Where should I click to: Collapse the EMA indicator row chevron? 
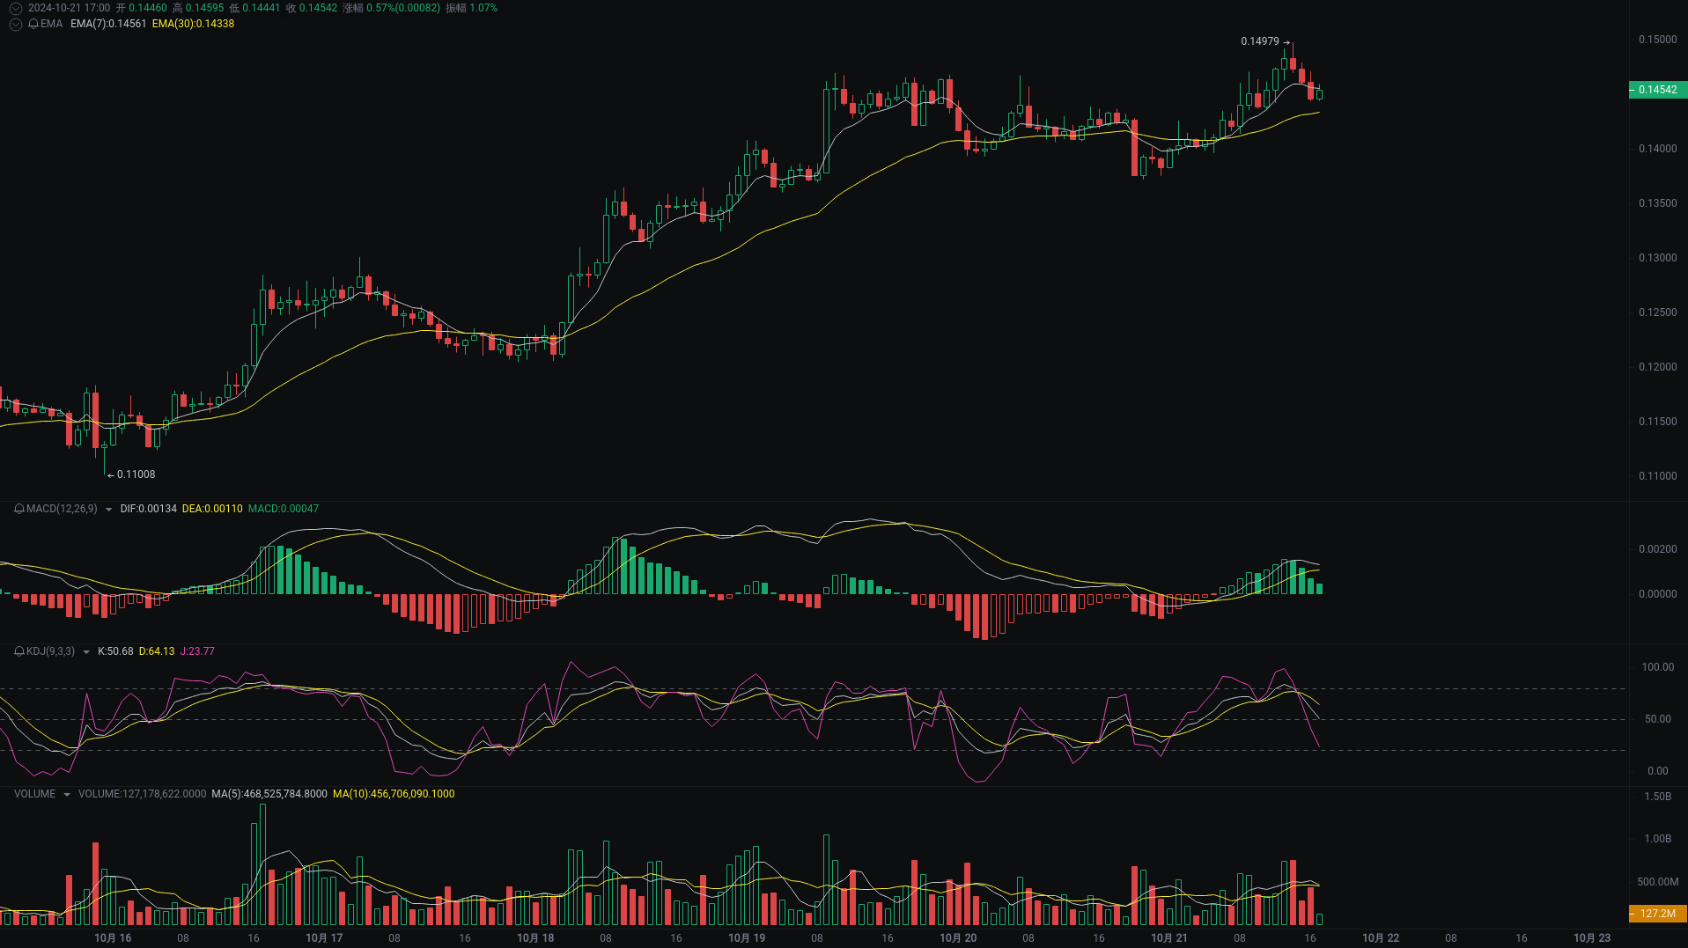(x=15, y=24)
